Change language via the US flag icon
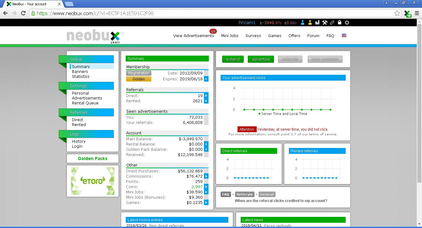 click(x=344, y=36)
